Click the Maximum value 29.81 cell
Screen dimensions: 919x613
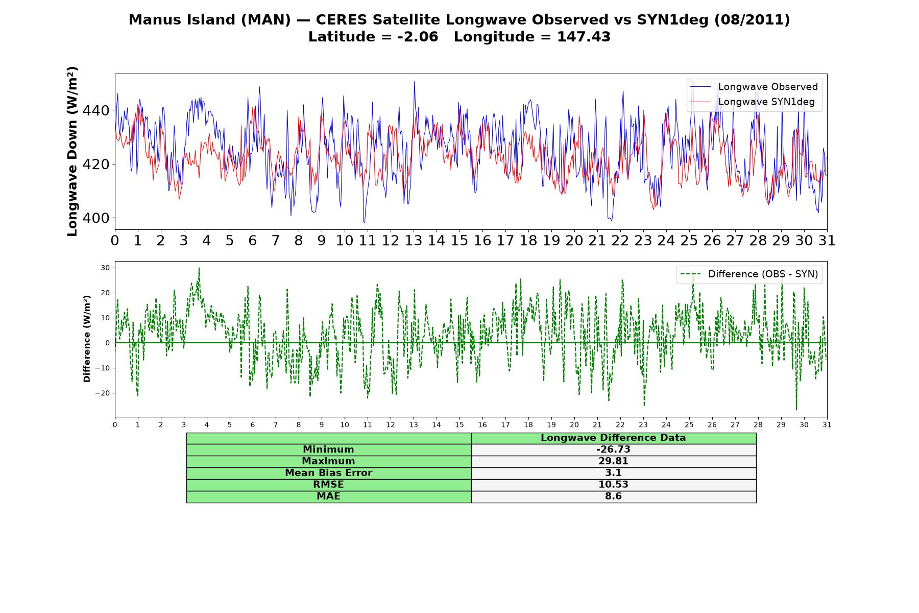[x=613, y=461]
